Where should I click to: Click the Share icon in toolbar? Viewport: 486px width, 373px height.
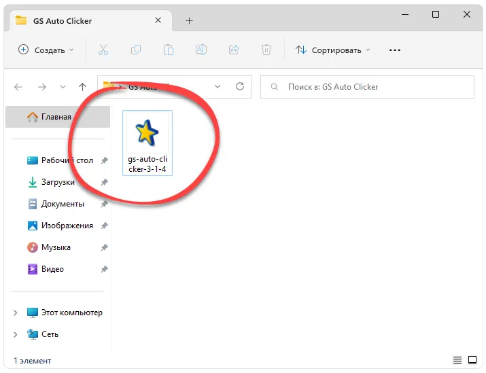[x=234, y=50]
